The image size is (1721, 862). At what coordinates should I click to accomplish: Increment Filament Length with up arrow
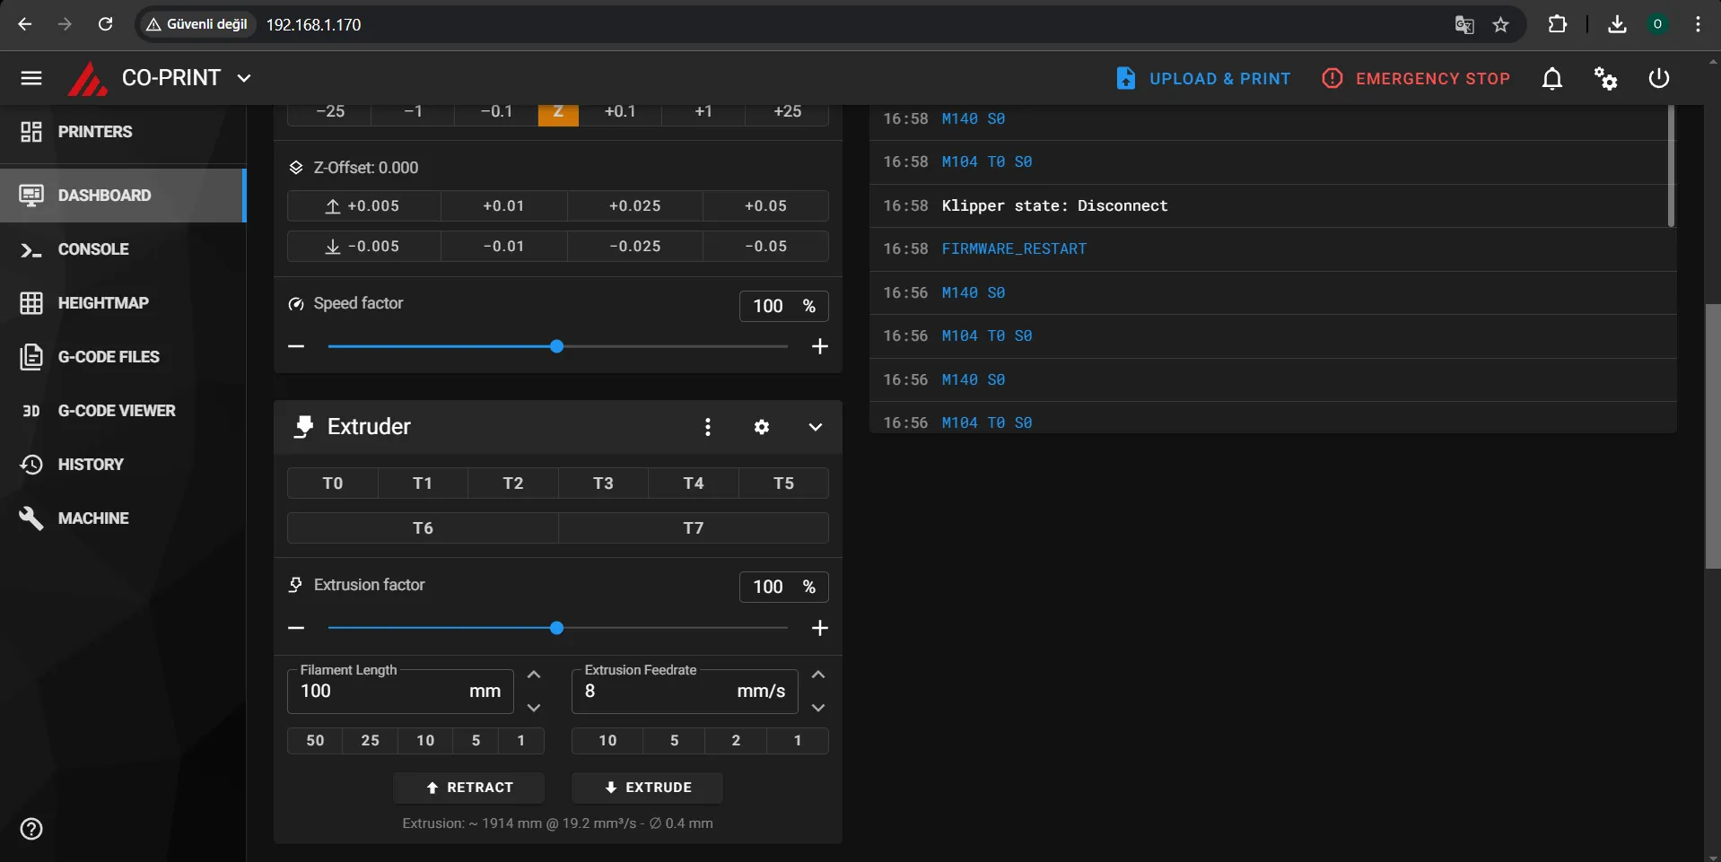(534, 675)
